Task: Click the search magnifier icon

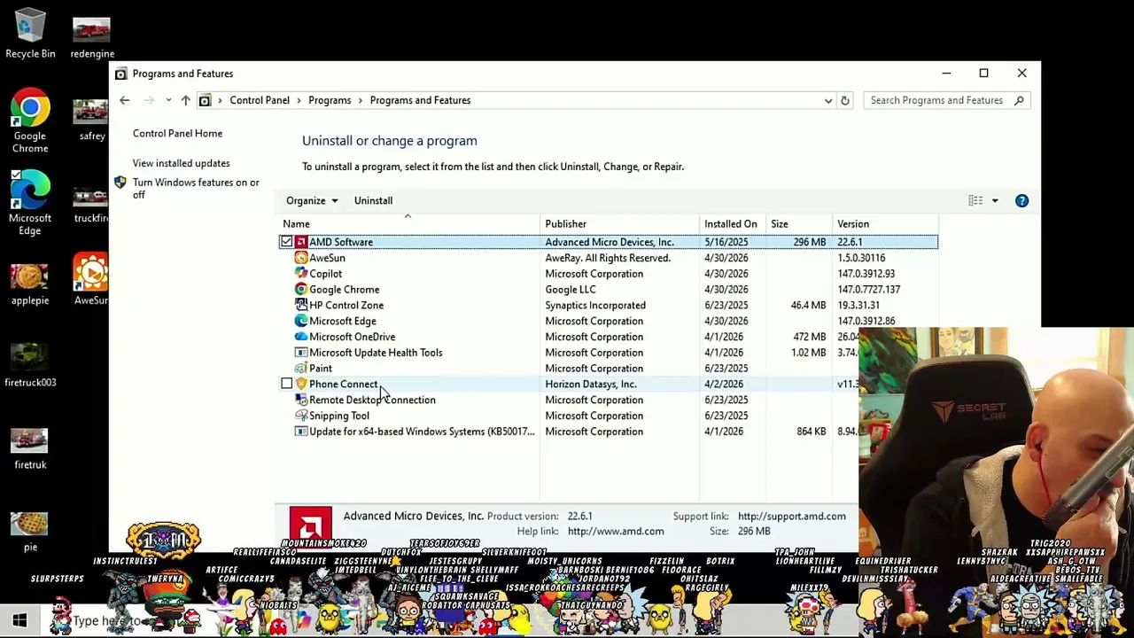Action: (1019, 100)
